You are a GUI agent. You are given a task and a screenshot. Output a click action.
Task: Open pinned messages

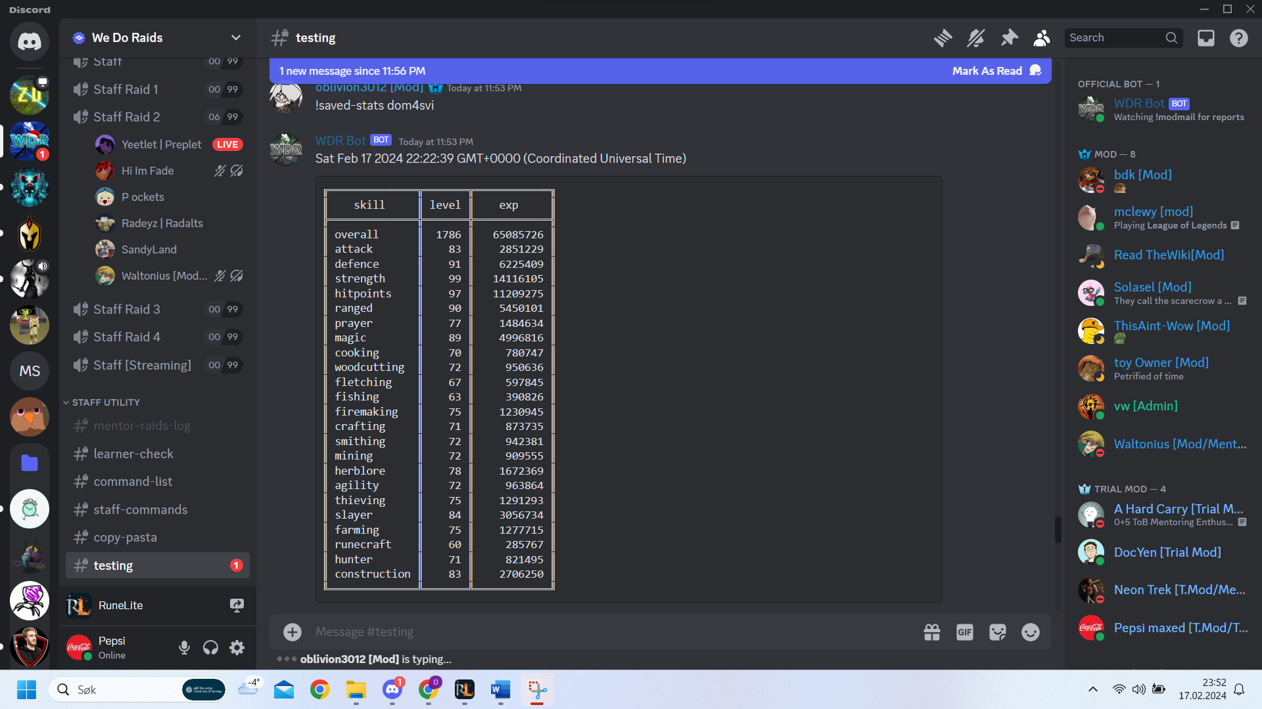point(1009,38)
